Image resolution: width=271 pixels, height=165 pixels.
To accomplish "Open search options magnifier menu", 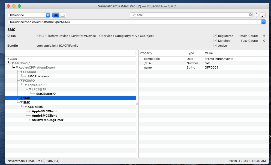I will (133, 15).
